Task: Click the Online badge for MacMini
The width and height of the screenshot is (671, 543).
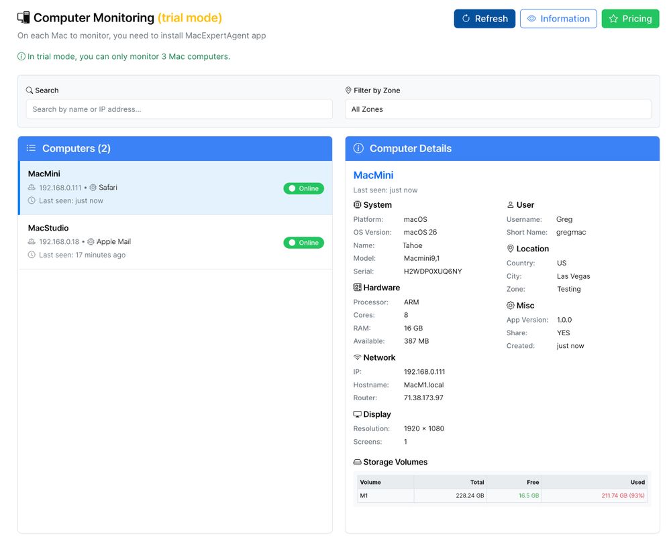Action: [x=304, y=188]
